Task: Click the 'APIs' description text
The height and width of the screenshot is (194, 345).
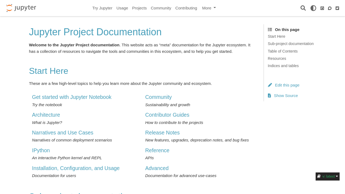Action: coord(150,158)
